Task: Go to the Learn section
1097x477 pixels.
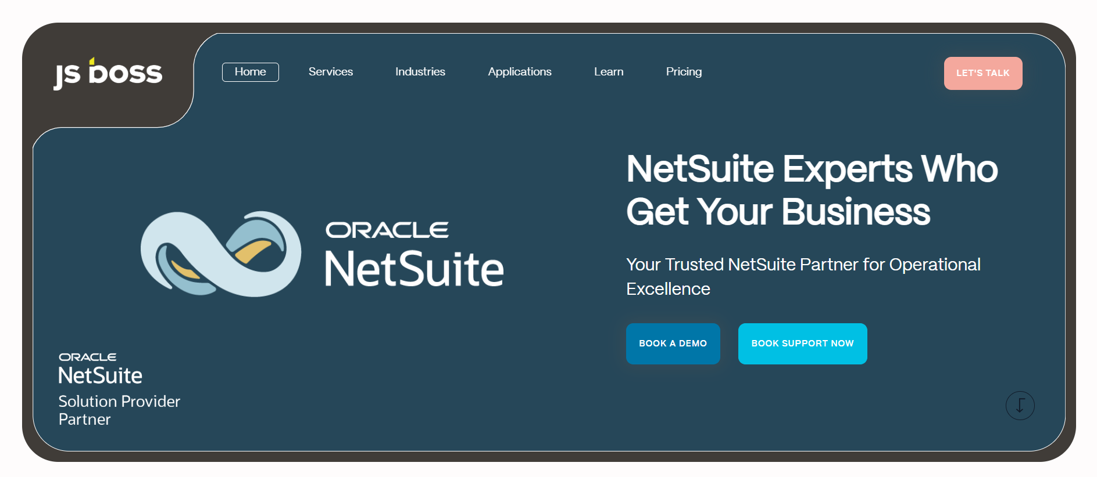Action: [609, 72]
